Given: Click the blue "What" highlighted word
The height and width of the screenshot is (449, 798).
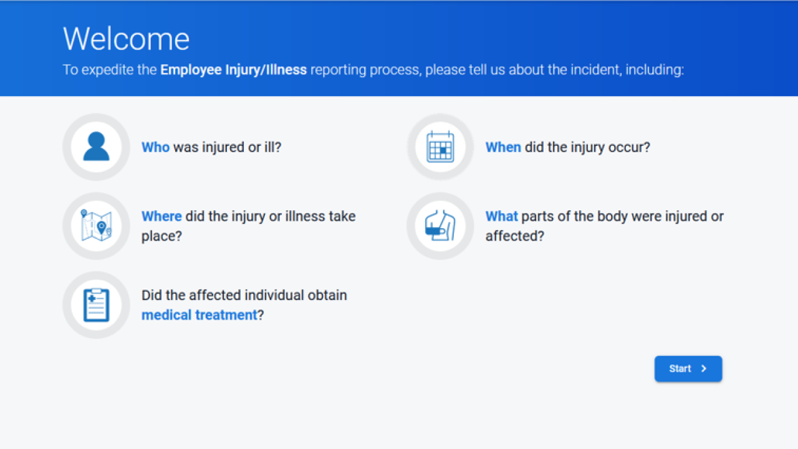Looking at the screenshot, I should 501,216.
